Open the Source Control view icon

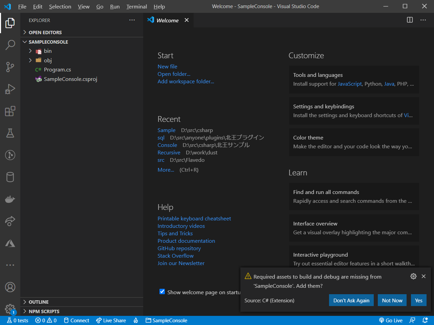pyautogui.click(x=10, y=67)
